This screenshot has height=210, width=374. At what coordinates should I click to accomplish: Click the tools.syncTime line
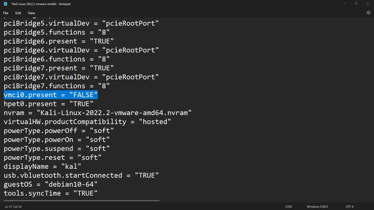pos(50,193)
